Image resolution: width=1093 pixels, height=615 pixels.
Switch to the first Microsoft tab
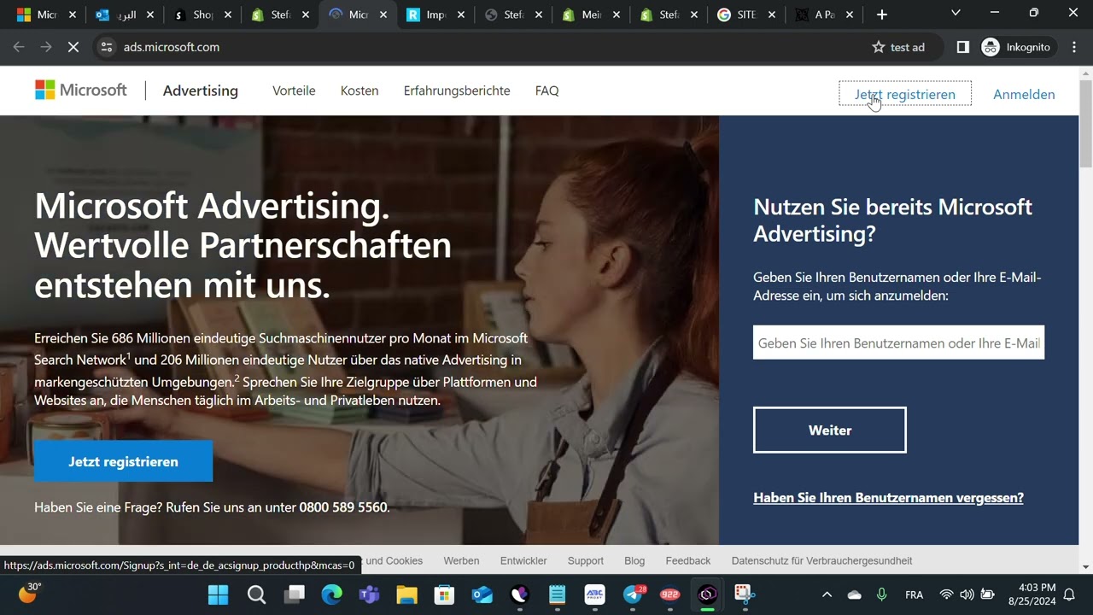(x=47, y=15)
